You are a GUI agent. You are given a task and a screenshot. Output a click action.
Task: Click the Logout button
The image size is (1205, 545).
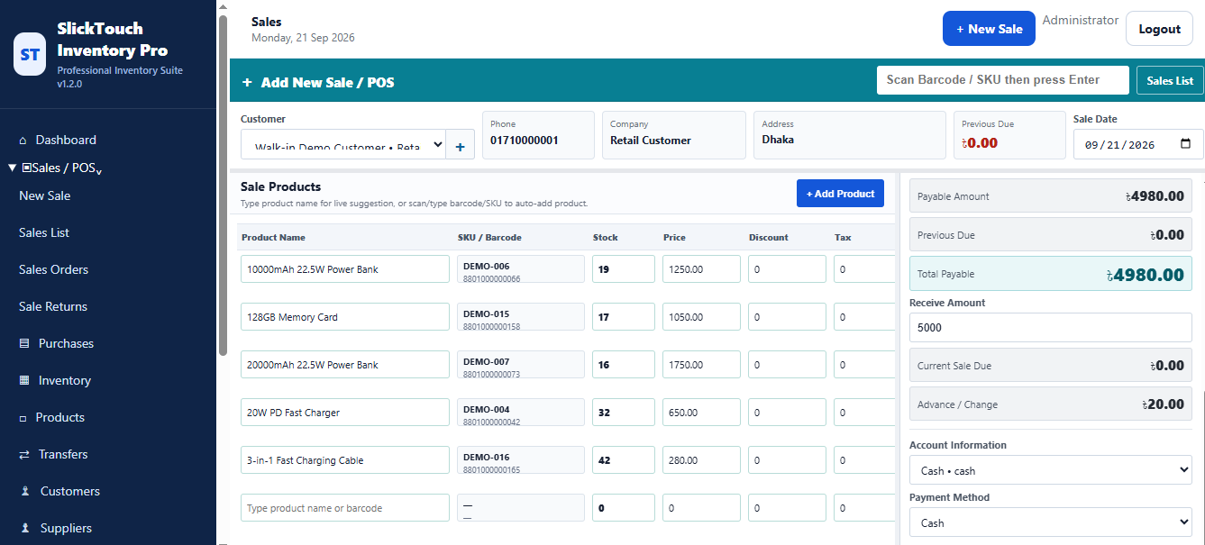click(1159, 29)
